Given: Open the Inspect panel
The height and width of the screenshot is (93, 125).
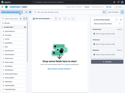Looking at the screenshot, I should [87, 7].
